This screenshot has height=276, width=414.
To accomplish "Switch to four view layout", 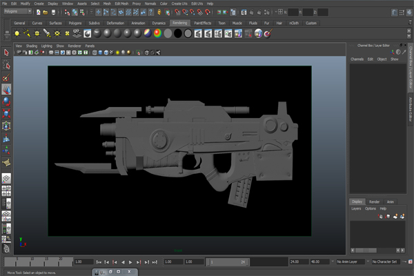I will pyautogui.click(x=6, y=190).
